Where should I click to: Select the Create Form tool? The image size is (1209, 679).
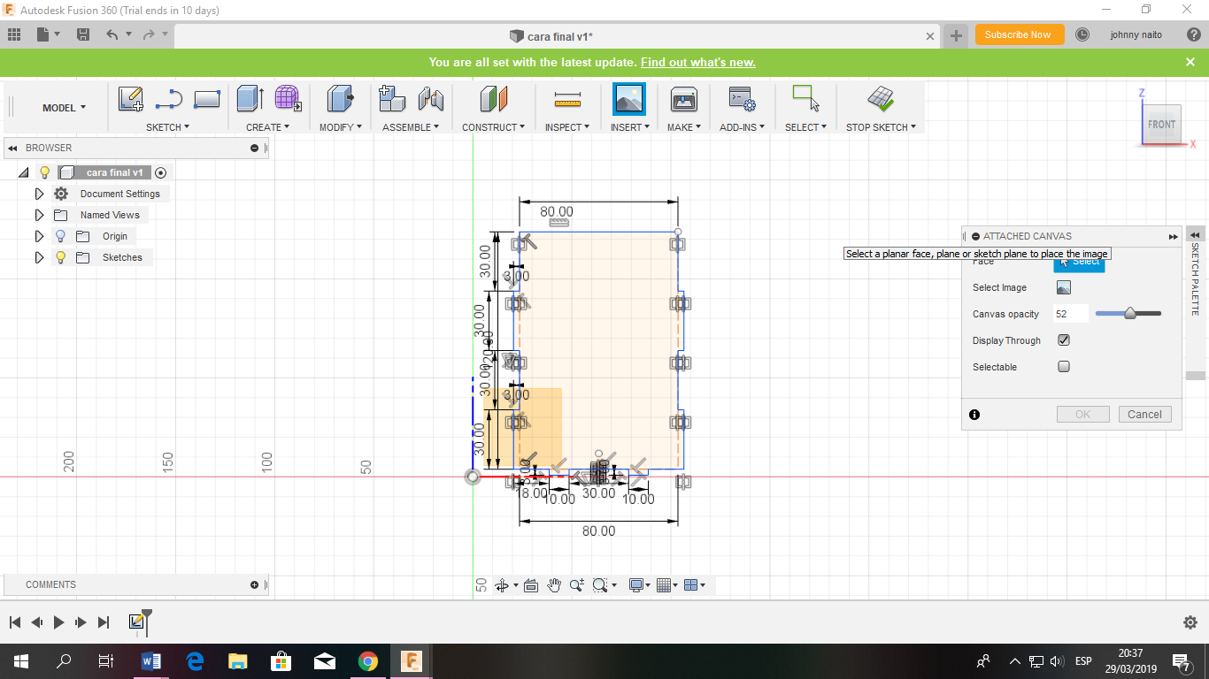click(288, 98)
